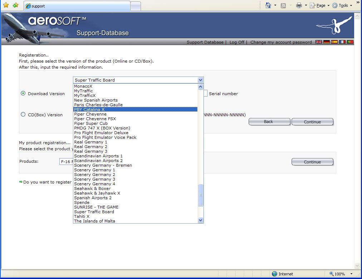Choose MyTrafficX from the product list
This screenshot has height=279, width=362.
pos(135,96)
